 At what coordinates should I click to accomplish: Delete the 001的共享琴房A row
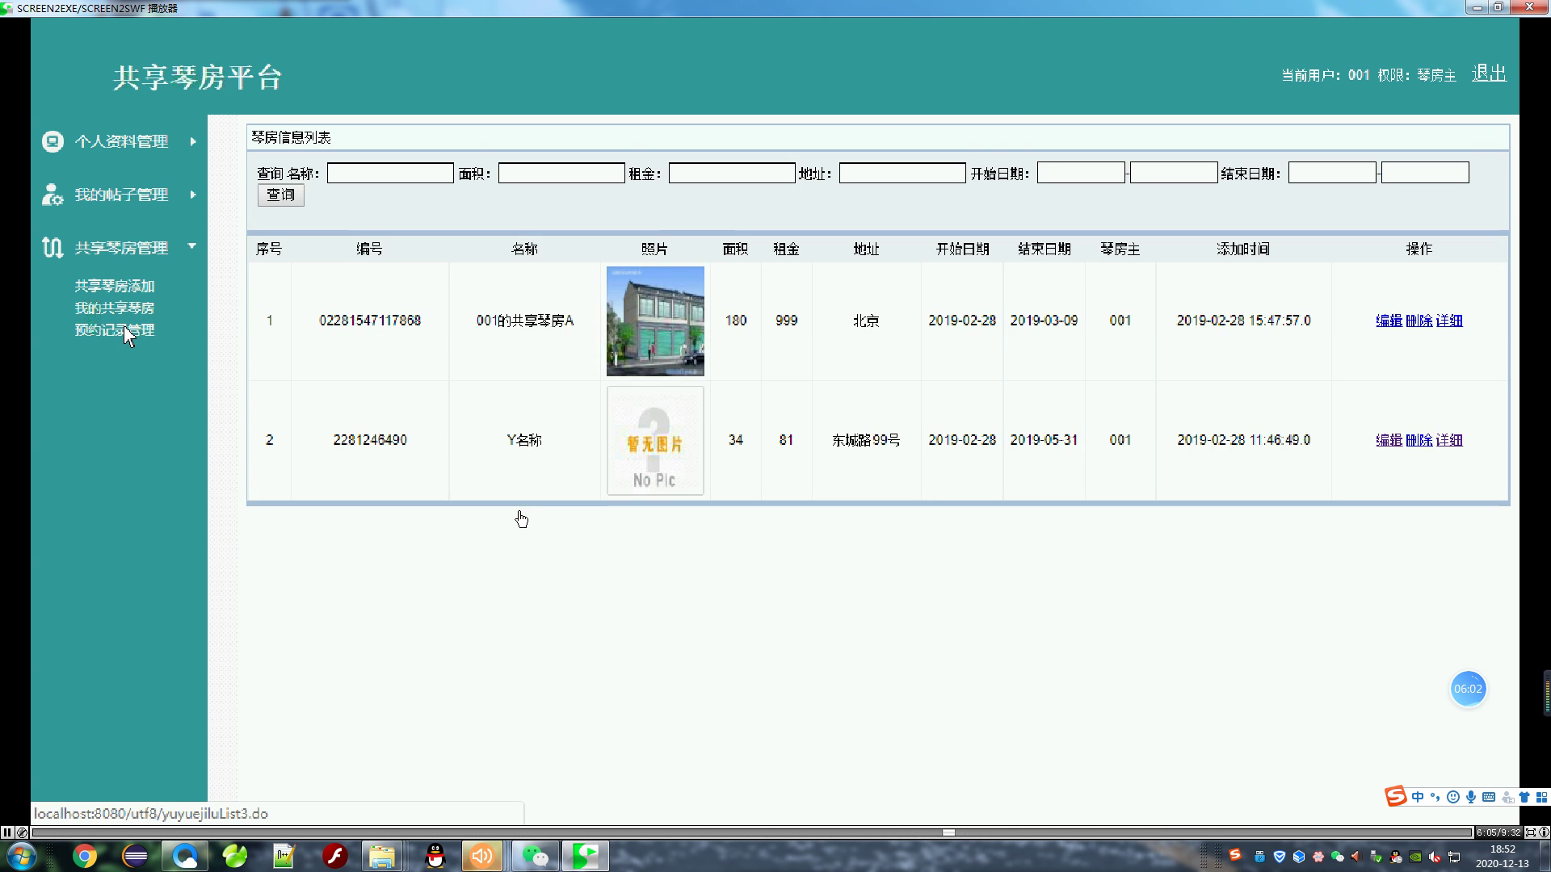(1419, 321)
